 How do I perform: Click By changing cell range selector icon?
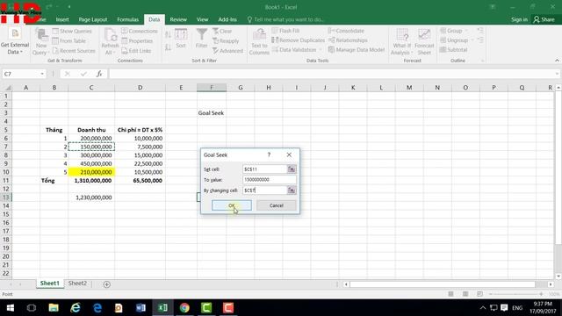292,190
